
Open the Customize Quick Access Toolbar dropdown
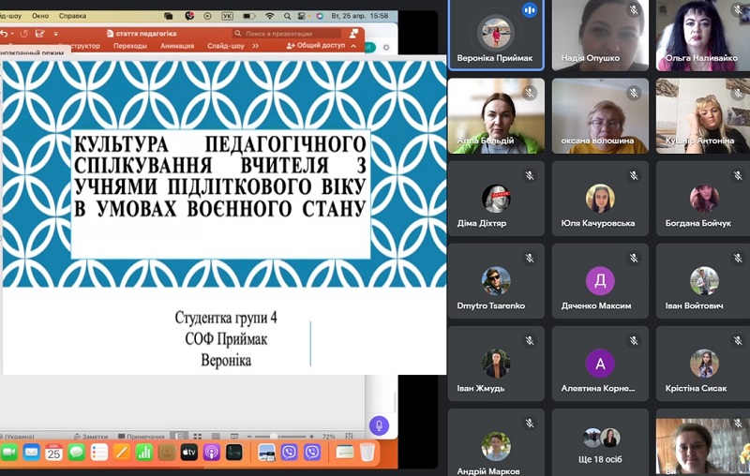tap(56, 34)
